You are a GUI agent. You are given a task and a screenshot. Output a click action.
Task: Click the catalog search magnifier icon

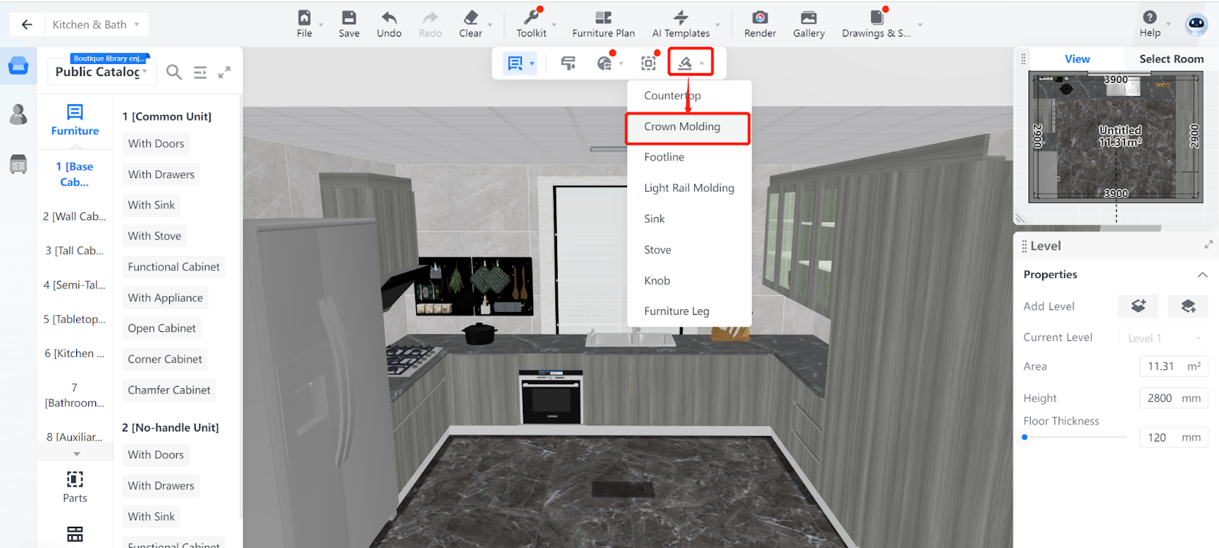click(x=174, y=72)
